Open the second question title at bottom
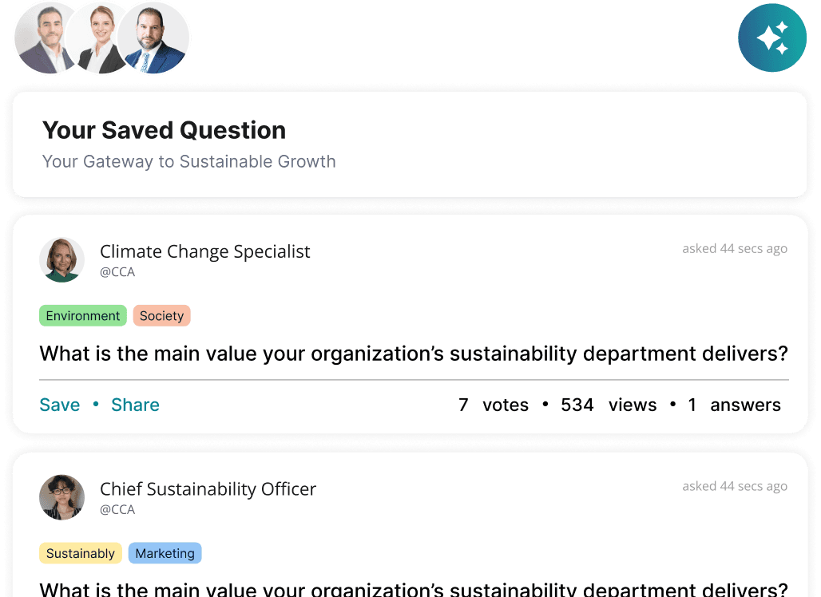 click(x=414, y=590)
